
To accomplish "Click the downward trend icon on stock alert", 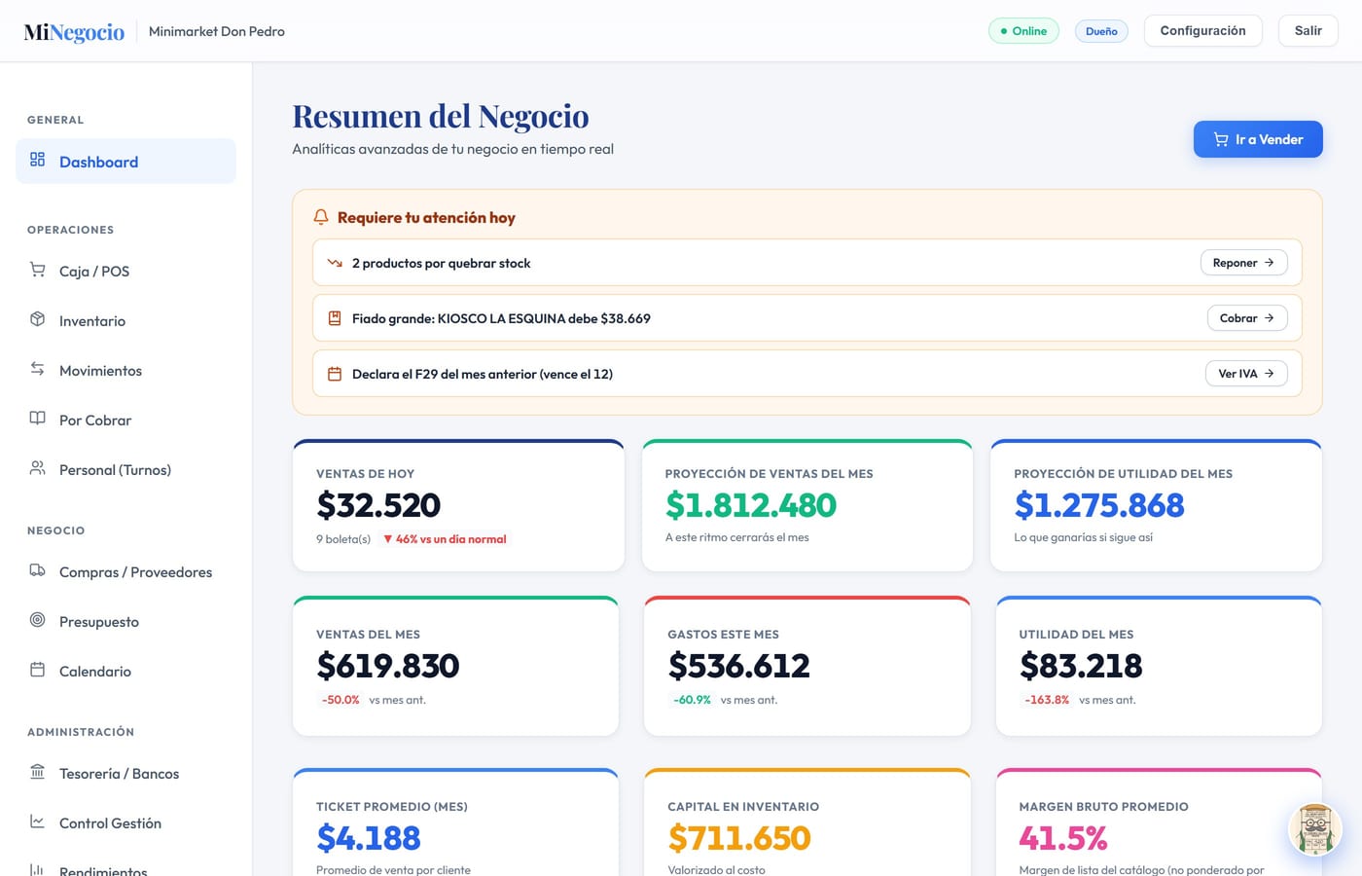I will tap(335, 263).
